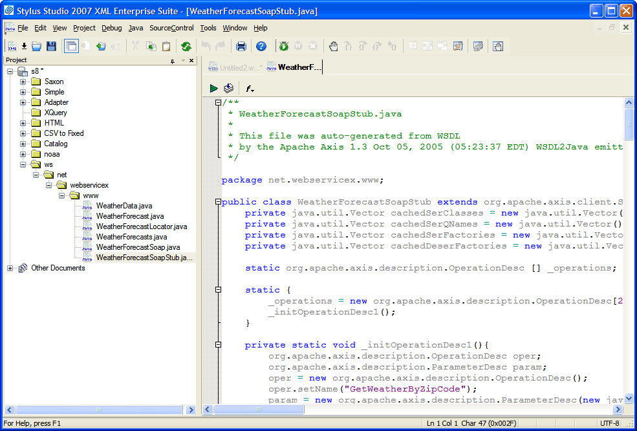Open the SourceControl menu

(171, 28)
